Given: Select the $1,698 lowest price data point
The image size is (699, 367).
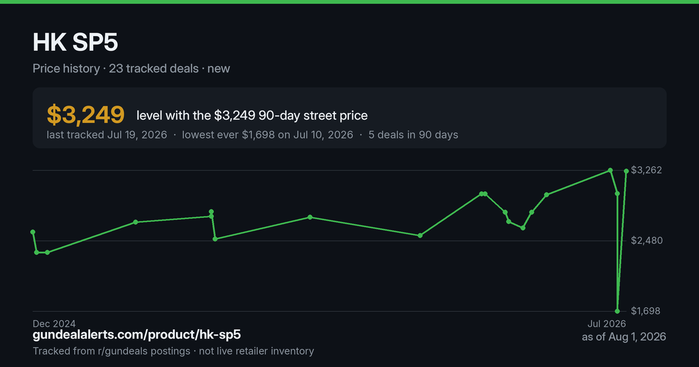Looking at the screenshot, I should pyautogui.click(x=617, y=311).
